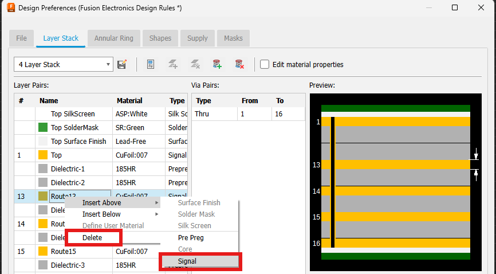This screenshot has width=496, height=274.
Task: Click the Dielectric-1 grey swatch
Action: click(x=43, y=169)
